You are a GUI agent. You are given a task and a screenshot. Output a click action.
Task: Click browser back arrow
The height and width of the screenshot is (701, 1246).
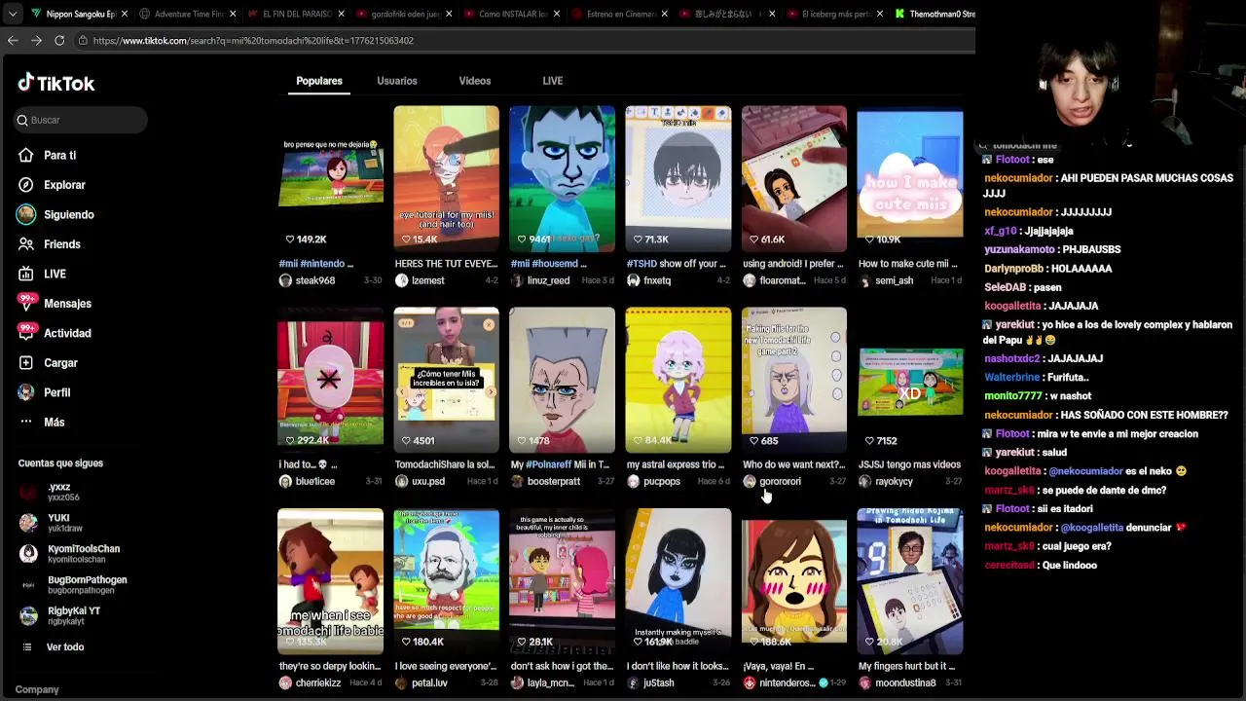[x=13, y=40]
